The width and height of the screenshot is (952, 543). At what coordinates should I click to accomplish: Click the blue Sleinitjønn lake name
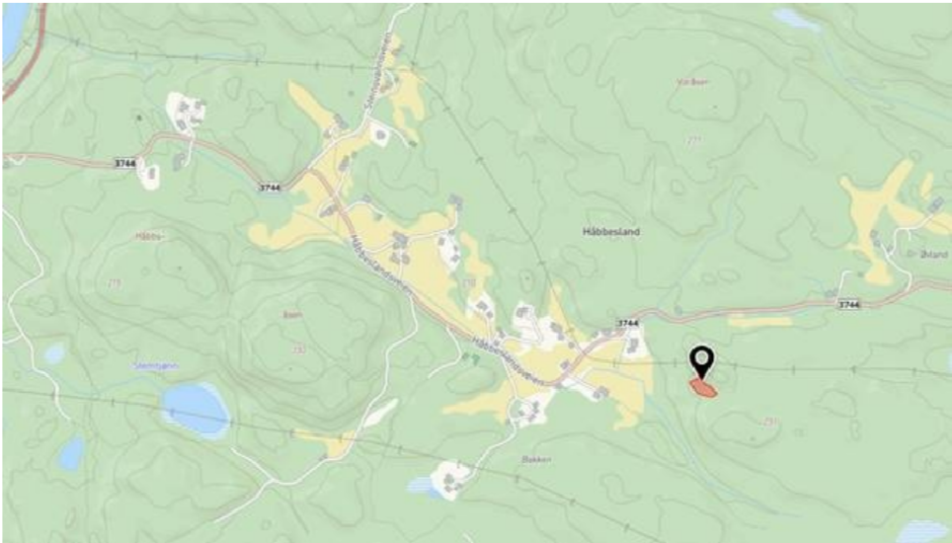pyautogui.click(x=156, y=366)
